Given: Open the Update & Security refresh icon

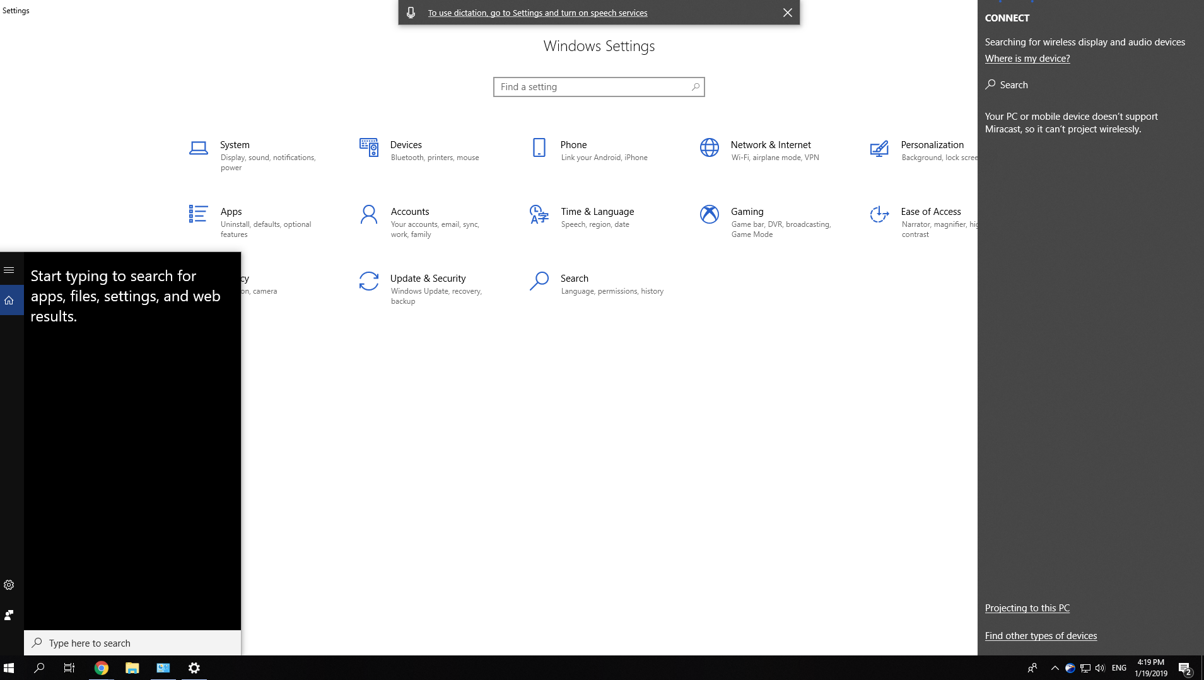Looking at the screenshot, I should tap(369, 281).
